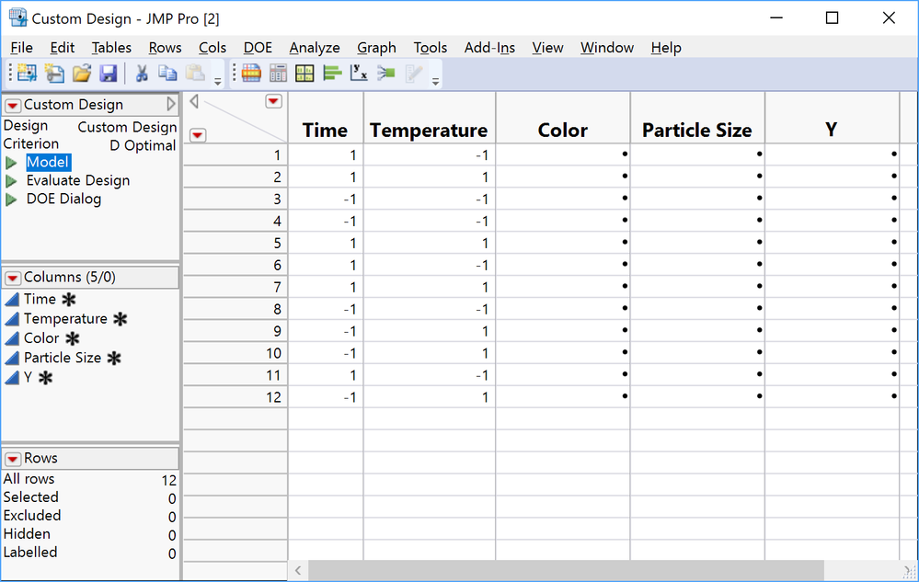919x582 pixels.
Task: Open the first toolbar overflow arrow after Paste
Action: coord(217,82)
